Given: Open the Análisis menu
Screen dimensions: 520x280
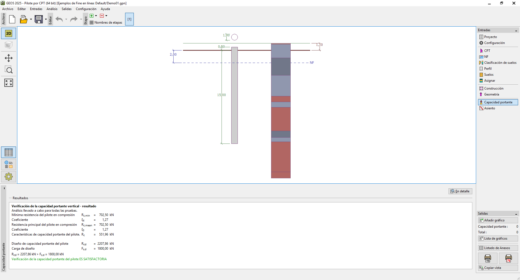Looking at the screenshot, I should (x=52, y=9).
